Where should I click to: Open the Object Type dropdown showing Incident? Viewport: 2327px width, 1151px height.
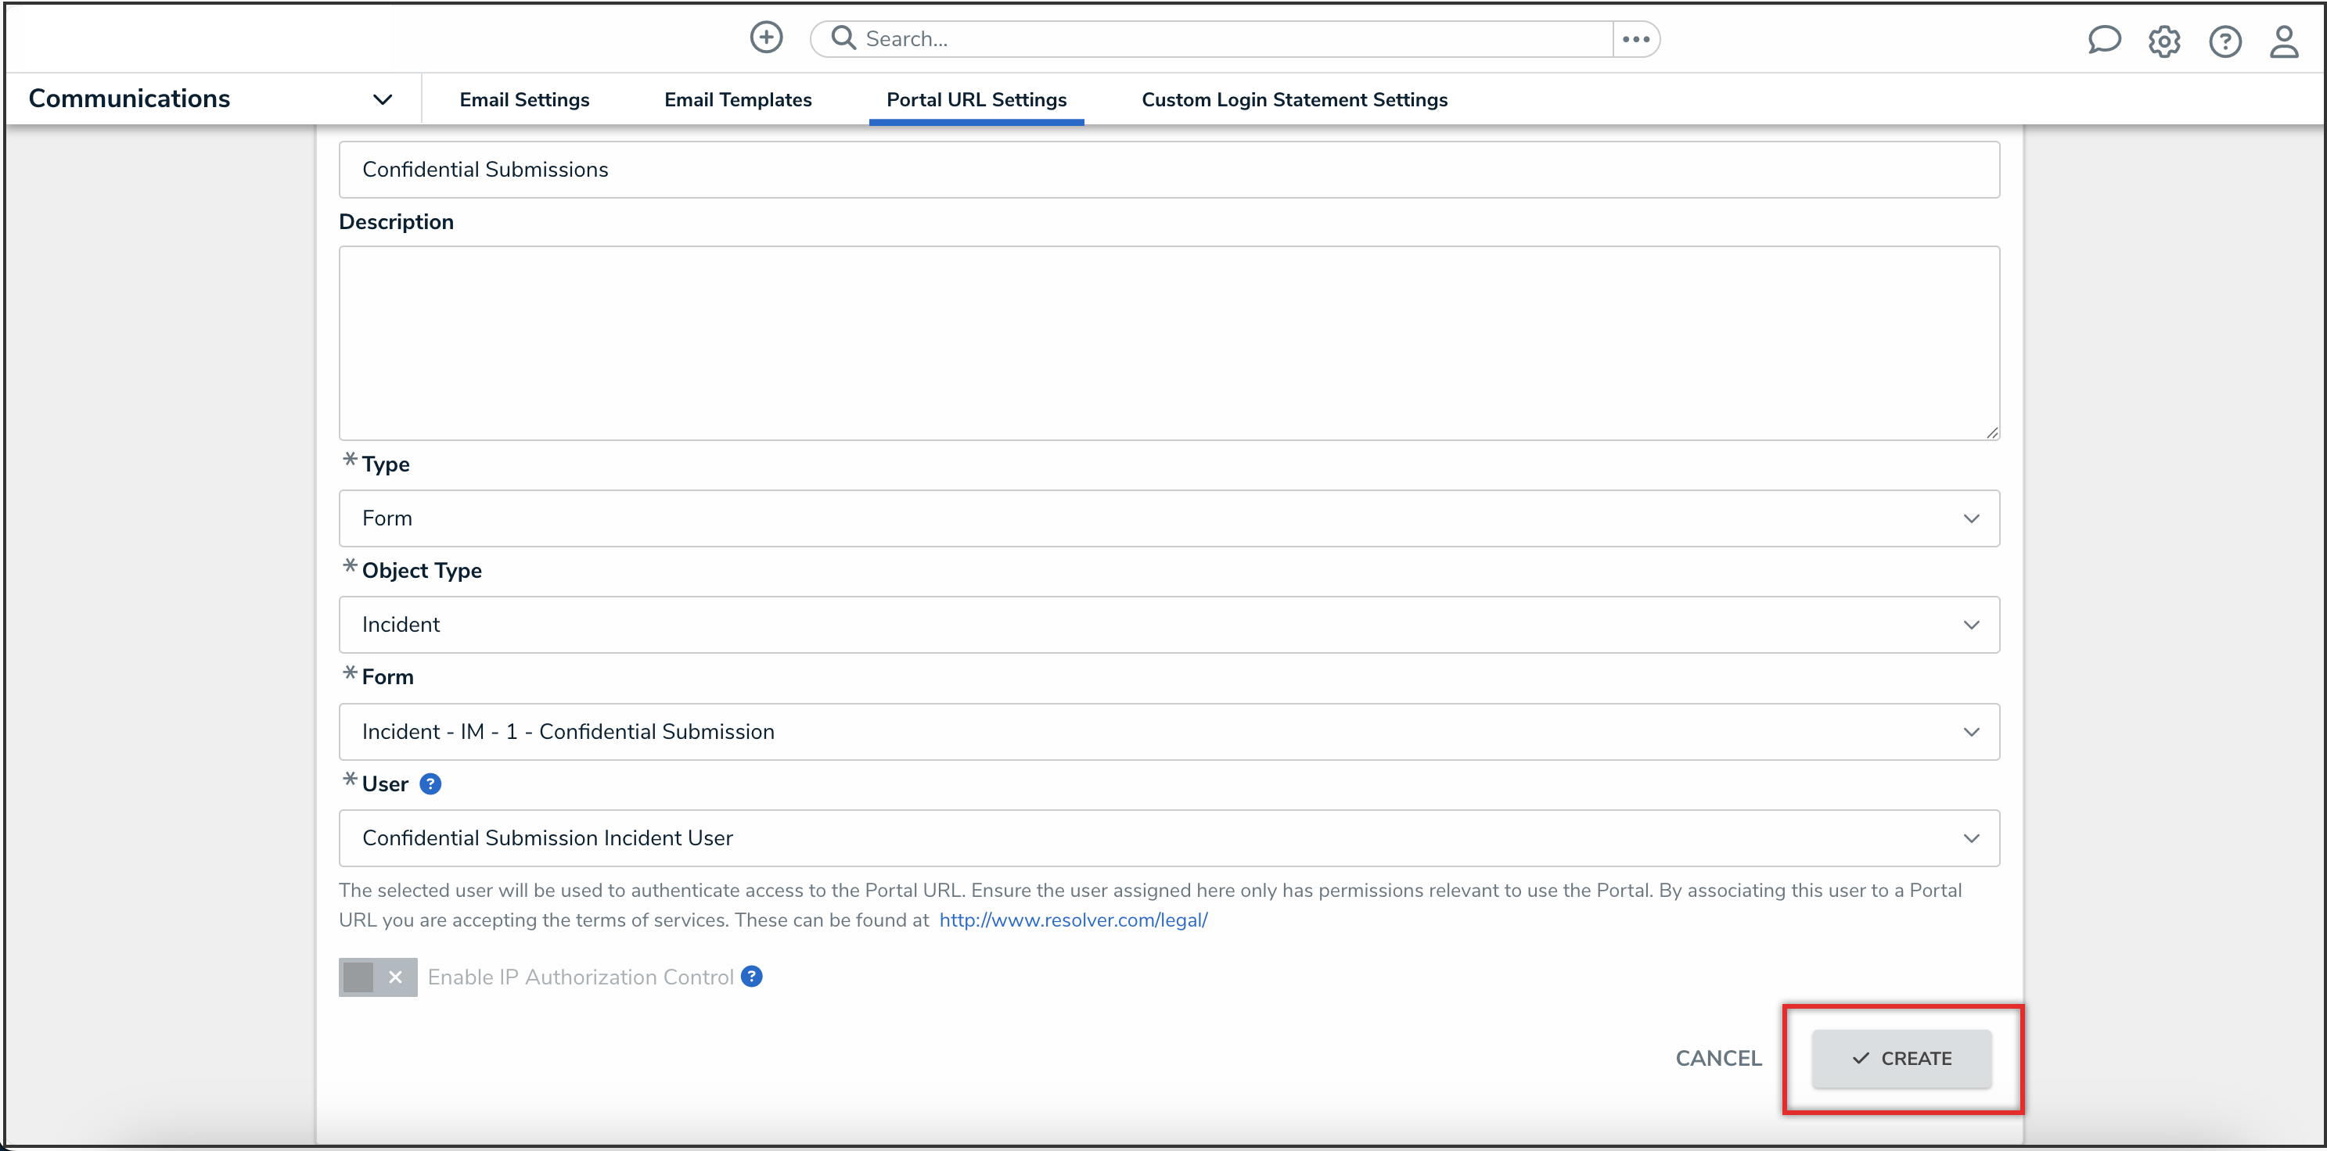[x=1168, y=625]
